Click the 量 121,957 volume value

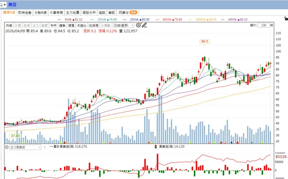pyautogui.click(x=128, y=31)
